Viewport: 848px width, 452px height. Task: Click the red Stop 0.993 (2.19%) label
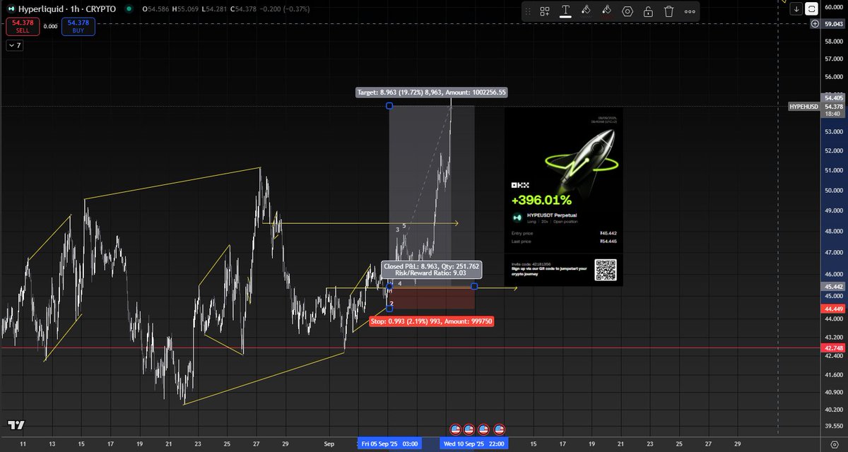point(432,321)
